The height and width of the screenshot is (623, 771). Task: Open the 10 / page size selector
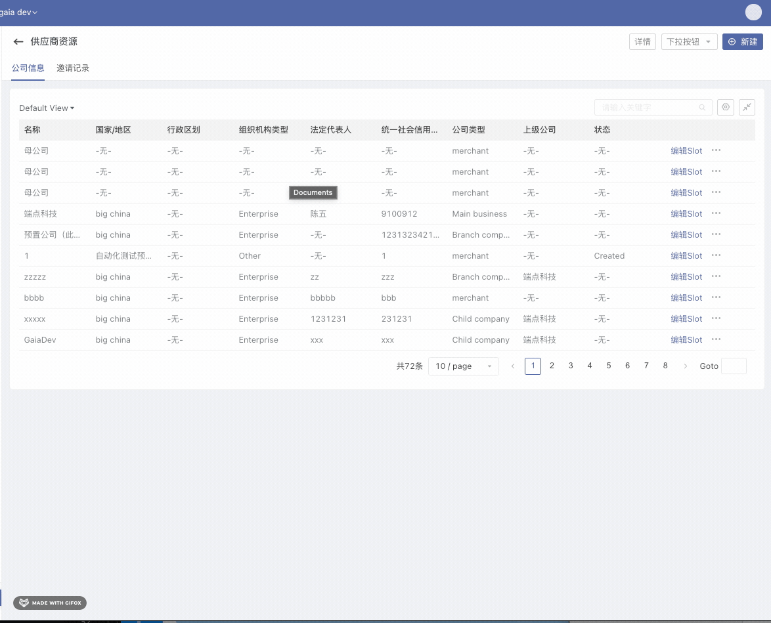click(463, 366)
